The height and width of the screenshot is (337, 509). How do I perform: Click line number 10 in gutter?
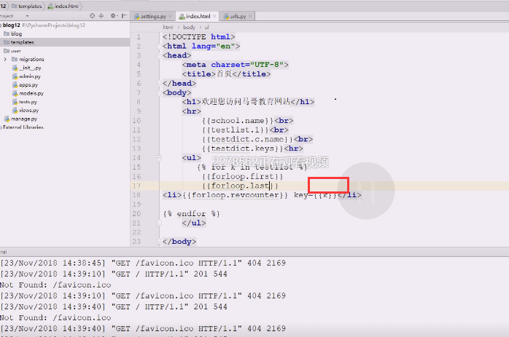136,121
